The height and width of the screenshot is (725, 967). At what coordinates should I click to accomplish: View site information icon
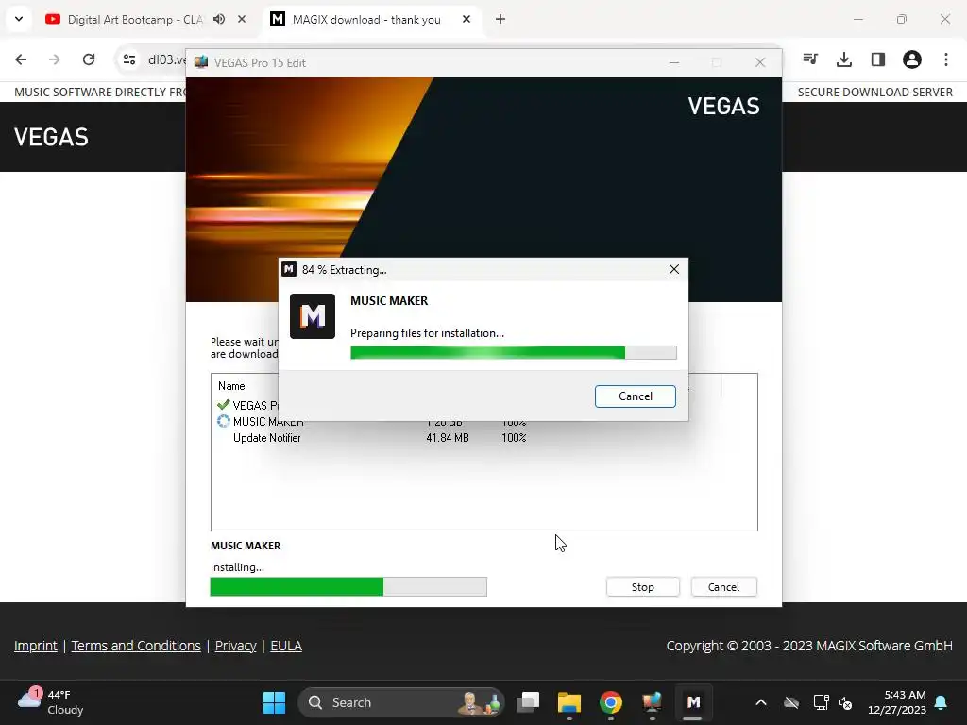point(128,59)
